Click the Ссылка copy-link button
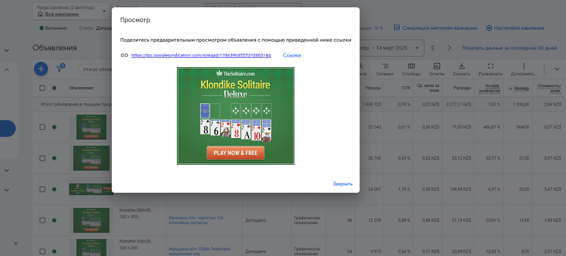 click(x=291, y=55)
